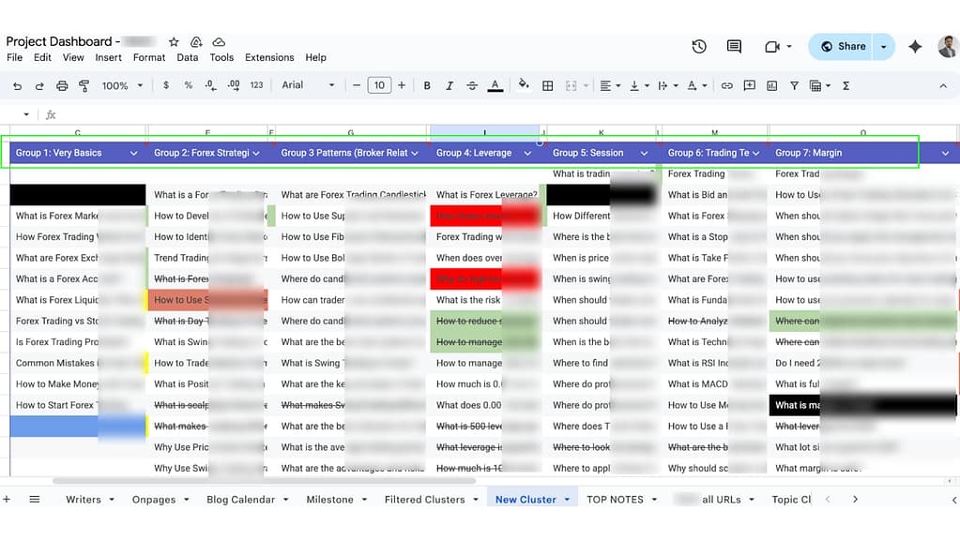
Task: Click the Share button
Action: (x=842, y=46)
